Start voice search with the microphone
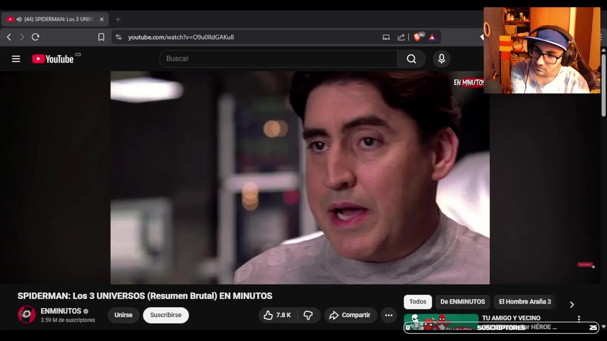Viewport: 607px width, 341px height. point(441,59)
